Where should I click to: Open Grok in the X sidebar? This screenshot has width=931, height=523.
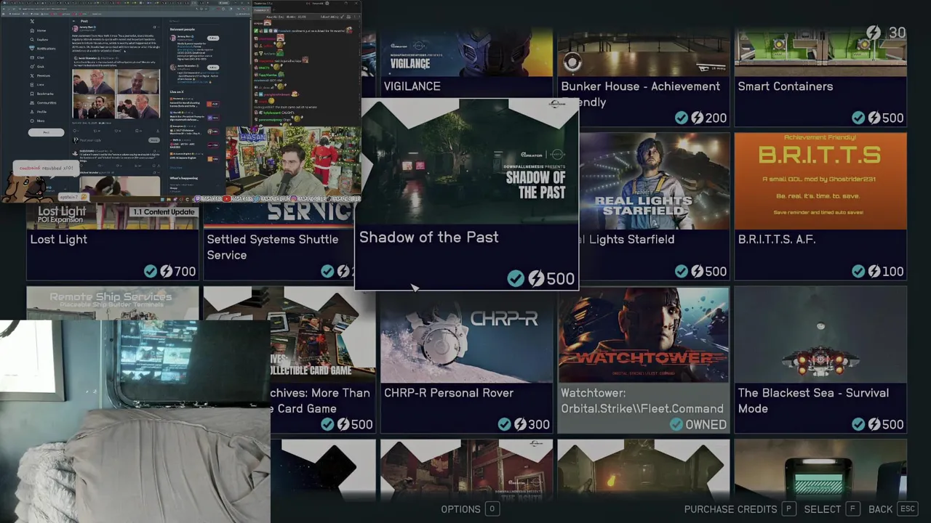(x=37, y=66)
